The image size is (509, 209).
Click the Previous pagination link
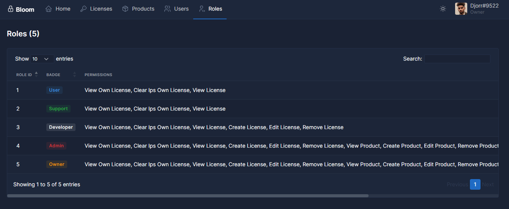[x=457, y=184]
